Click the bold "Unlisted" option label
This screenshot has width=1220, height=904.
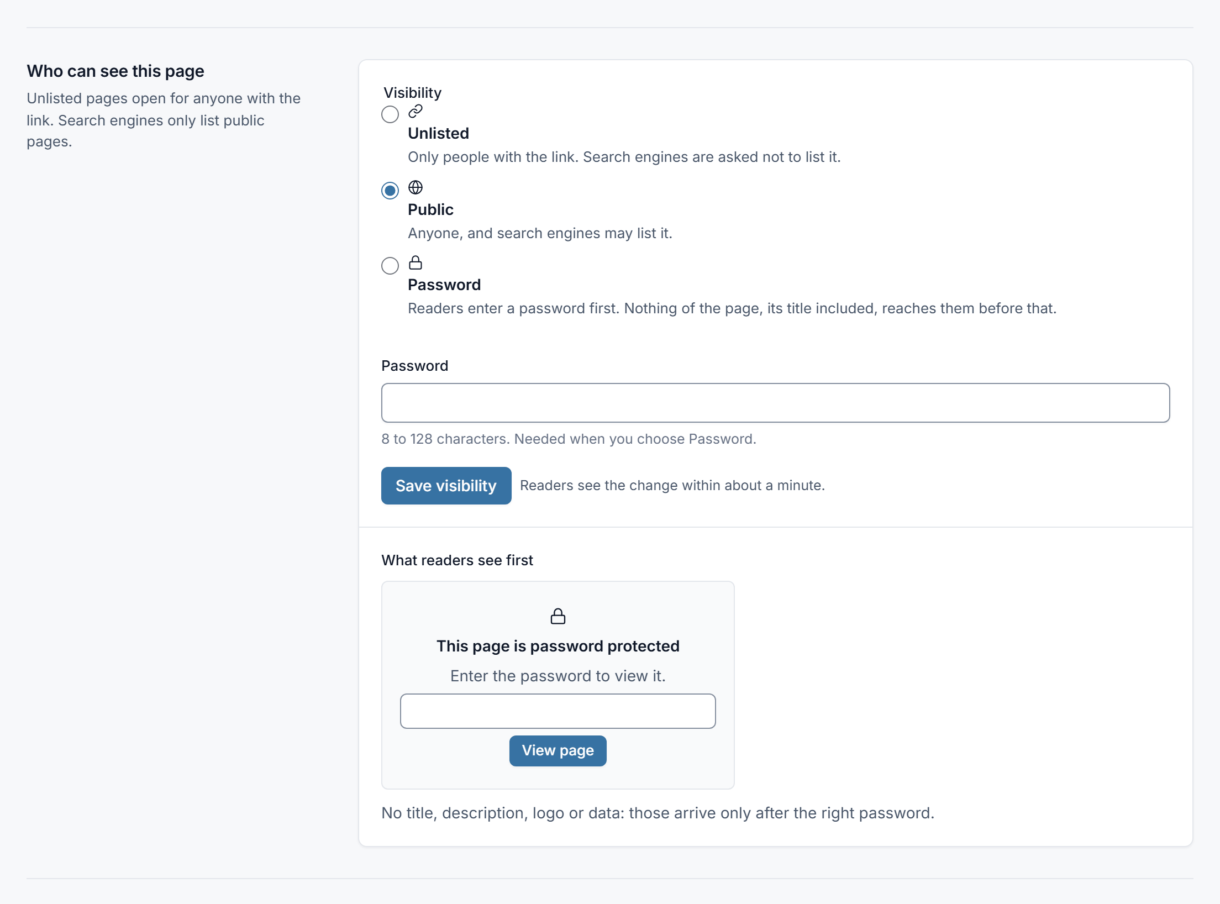(438, 134)
